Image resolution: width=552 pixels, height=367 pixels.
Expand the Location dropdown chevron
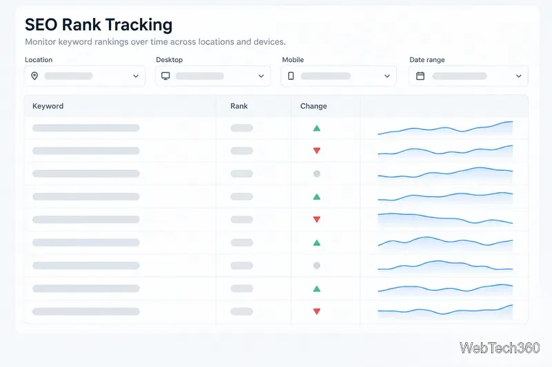pyautogui.click(x=136, y=76)
